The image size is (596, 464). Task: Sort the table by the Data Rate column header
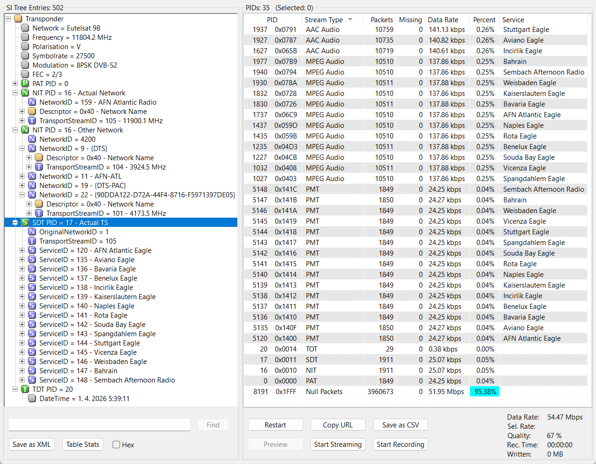point(447,19)
